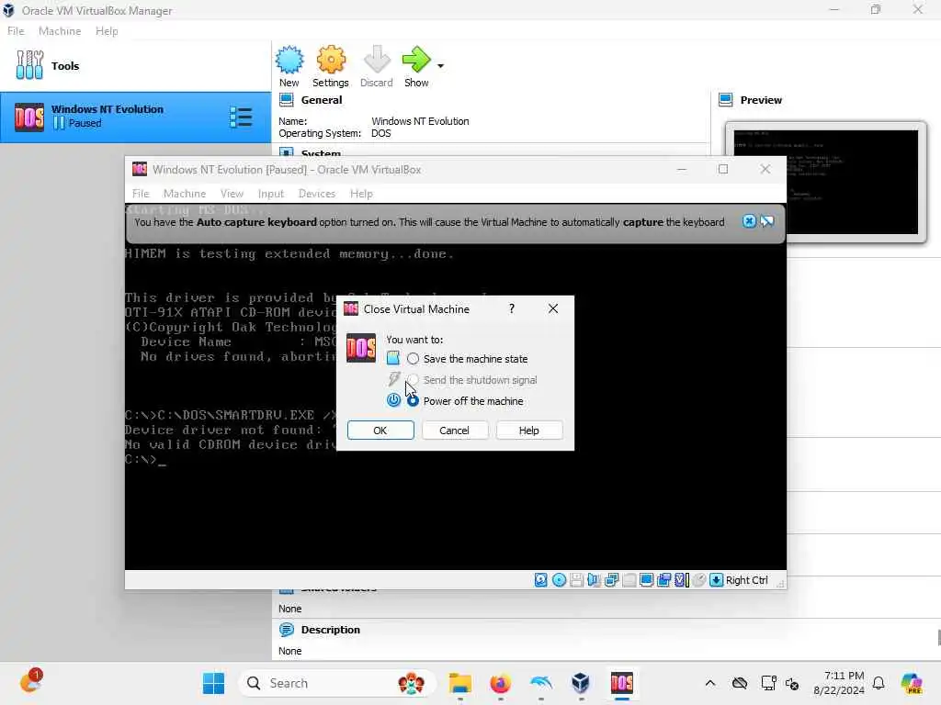Screen dimensions: 941x705
Task: Click the General section header icon
Action: point(287,99)
